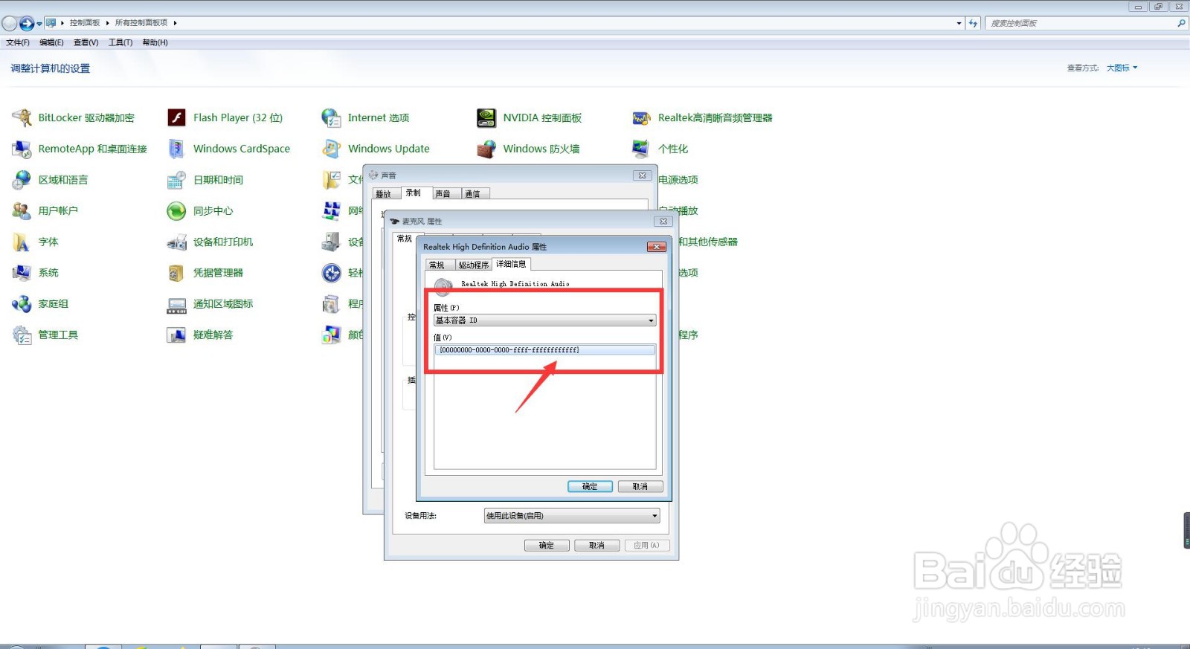Open 编辑(E) menu
1190x649 pixels.
51,42
